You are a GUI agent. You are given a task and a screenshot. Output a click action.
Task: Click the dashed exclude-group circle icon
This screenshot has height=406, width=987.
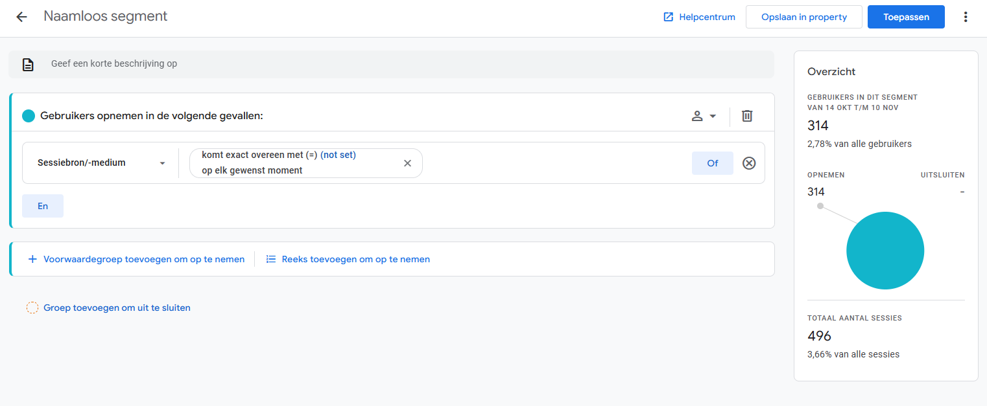[32, 308]
